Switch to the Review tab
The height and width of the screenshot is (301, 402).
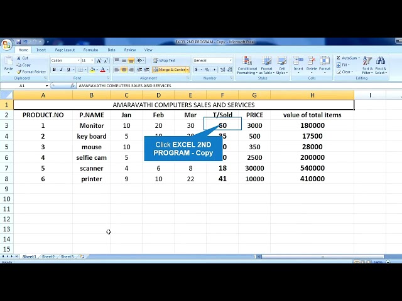130,50
